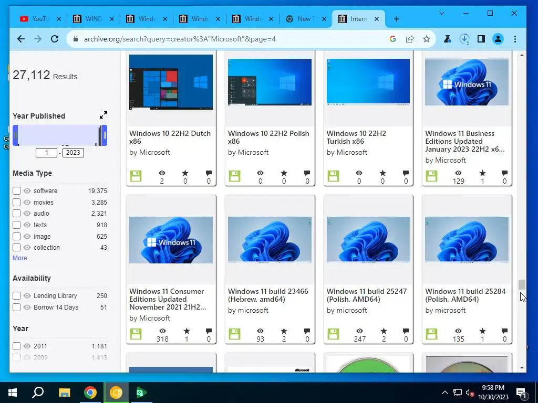The width and height of the screenshot is (538, 403).
Task: Open File Explorer from taskbar
Action: (64, 393)
